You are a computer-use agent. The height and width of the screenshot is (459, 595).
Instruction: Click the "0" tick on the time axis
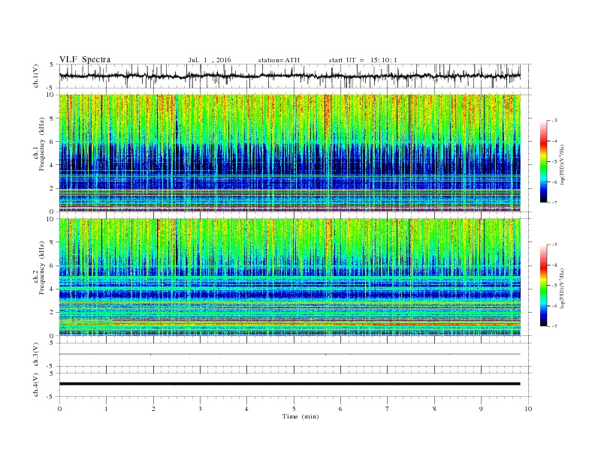click(59, 409)
